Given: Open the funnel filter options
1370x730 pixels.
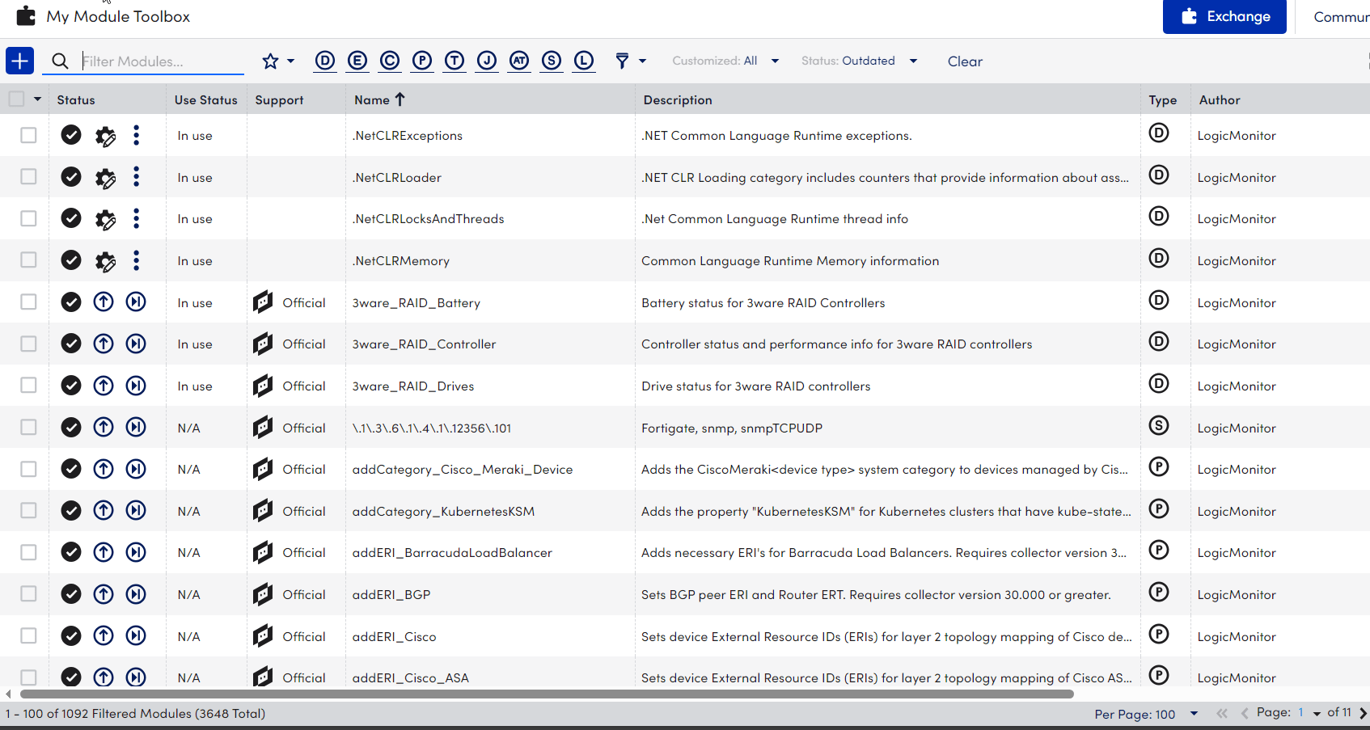Looking at the screenshot, I should coord(622,61).
